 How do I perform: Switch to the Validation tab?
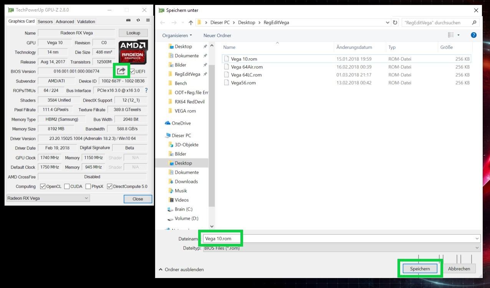tap(86, 22)
